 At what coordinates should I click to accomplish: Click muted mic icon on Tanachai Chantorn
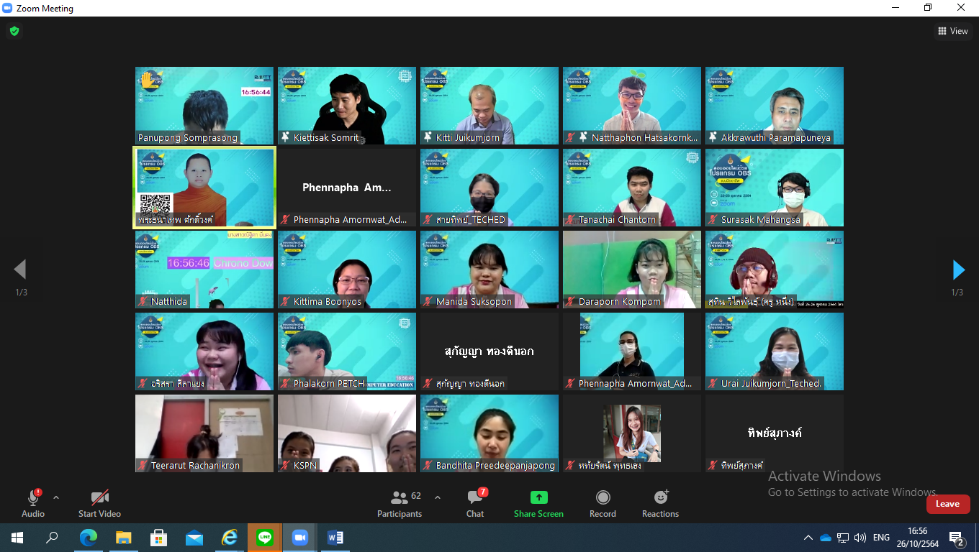point(571,220)
